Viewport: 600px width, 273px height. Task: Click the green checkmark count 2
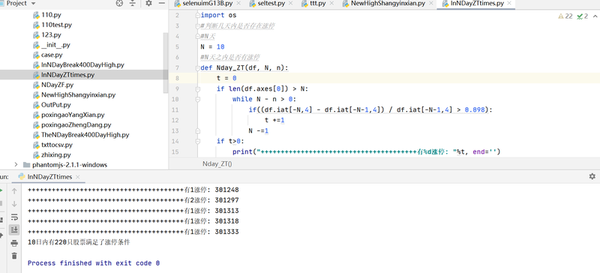coord(582,16)
